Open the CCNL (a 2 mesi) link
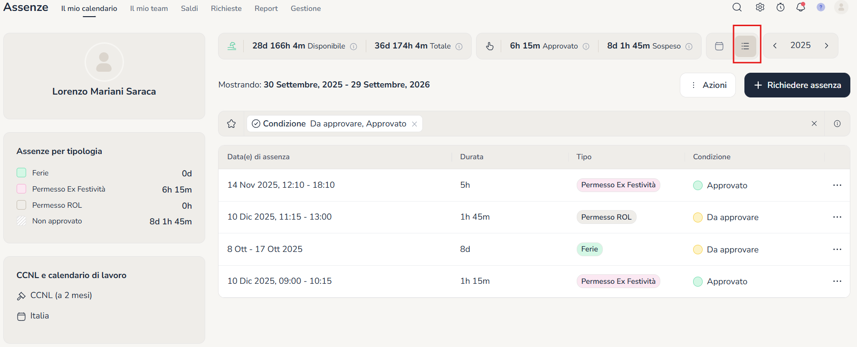The height and width of the screenshot is (347, 857). click(61, 295)
